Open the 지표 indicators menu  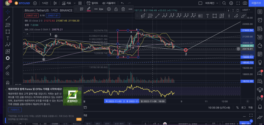point(67,3)
